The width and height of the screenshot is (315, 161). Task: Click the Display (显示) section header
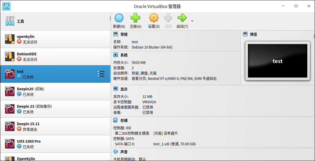coord(124,89)
